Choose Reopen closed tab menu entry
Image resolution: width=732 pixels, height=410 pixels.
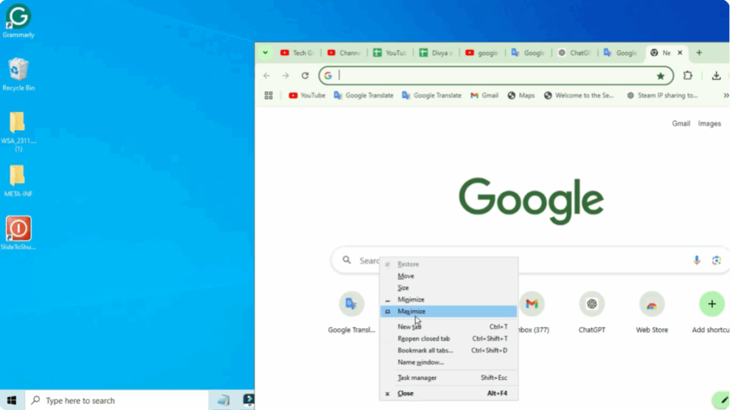coord(448,339)
